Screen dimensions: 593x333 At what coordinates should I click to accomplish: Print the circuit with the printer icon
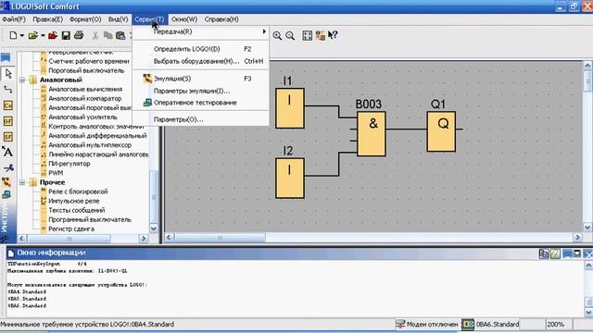pyautogui.click(x=79, y=35)
